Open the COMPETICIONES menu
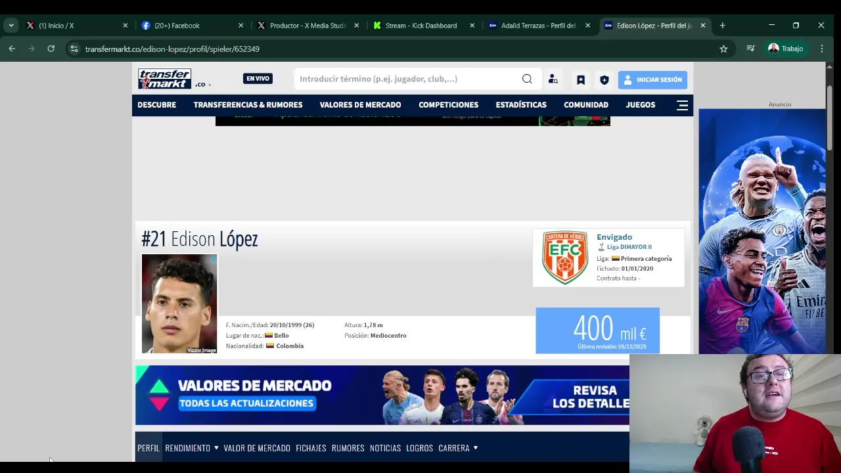This screenshot has height=473, width=841. pyautogui.click(x=448, y=105)
